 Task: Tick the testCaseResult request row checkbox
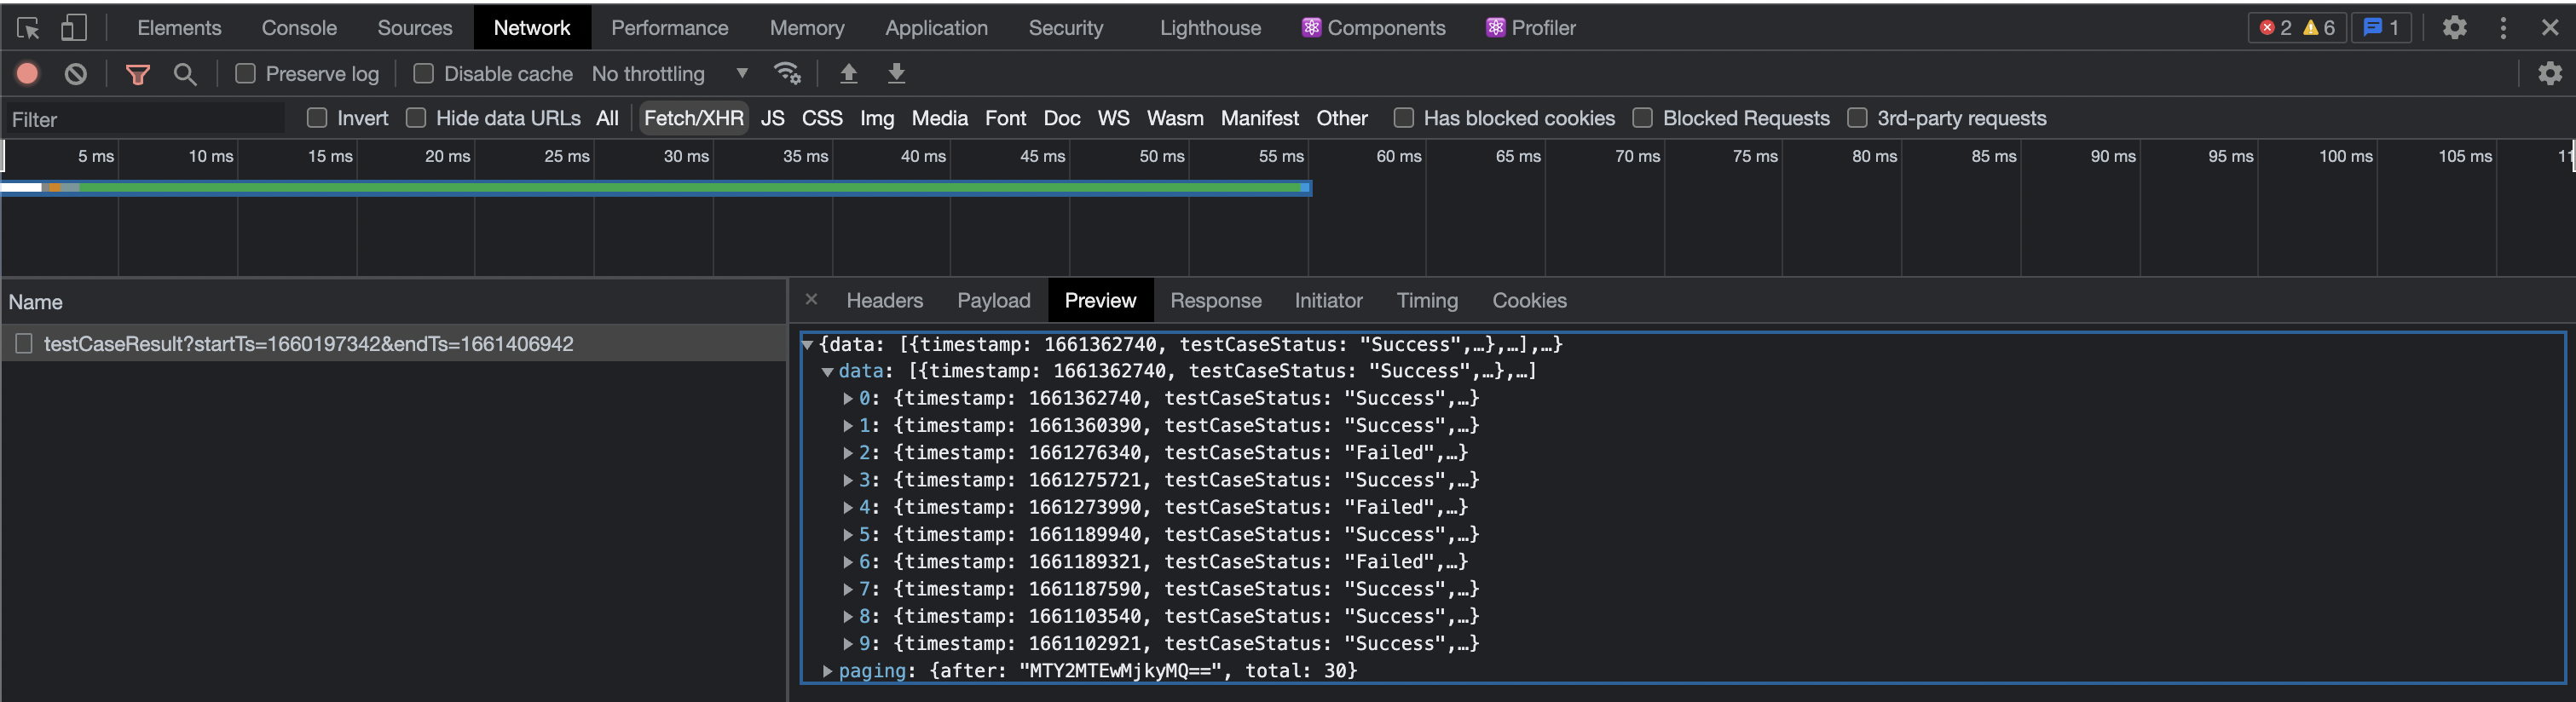click(24, 344)
